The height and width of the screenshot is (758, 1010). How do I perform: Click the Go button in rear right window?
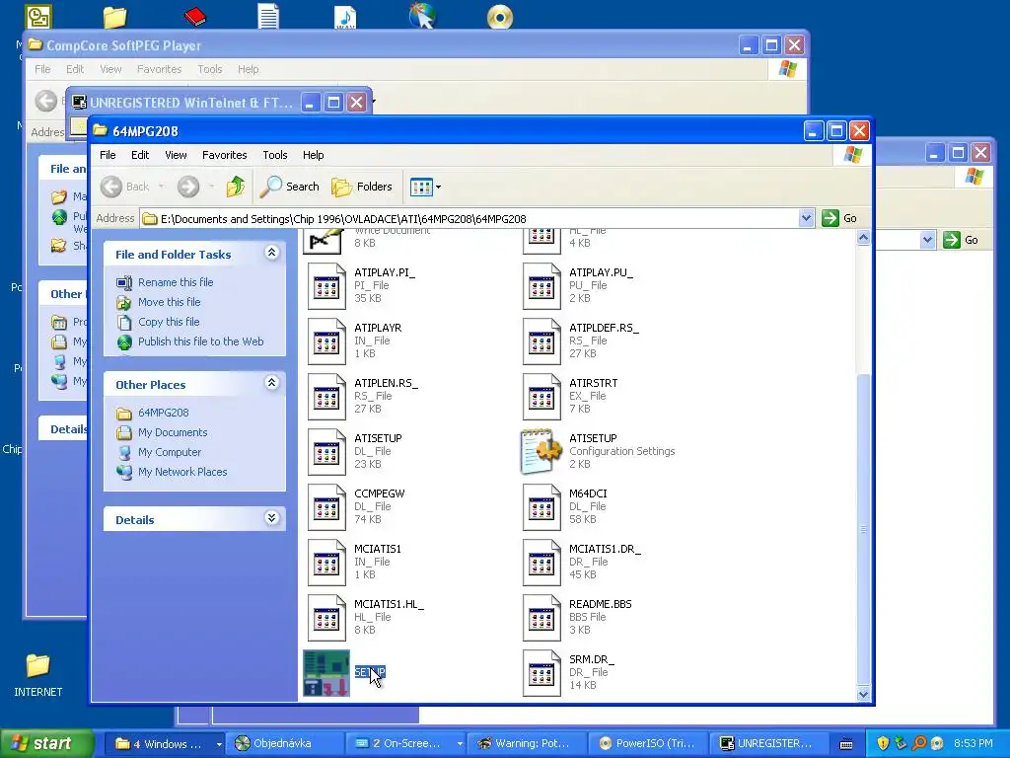961,241
